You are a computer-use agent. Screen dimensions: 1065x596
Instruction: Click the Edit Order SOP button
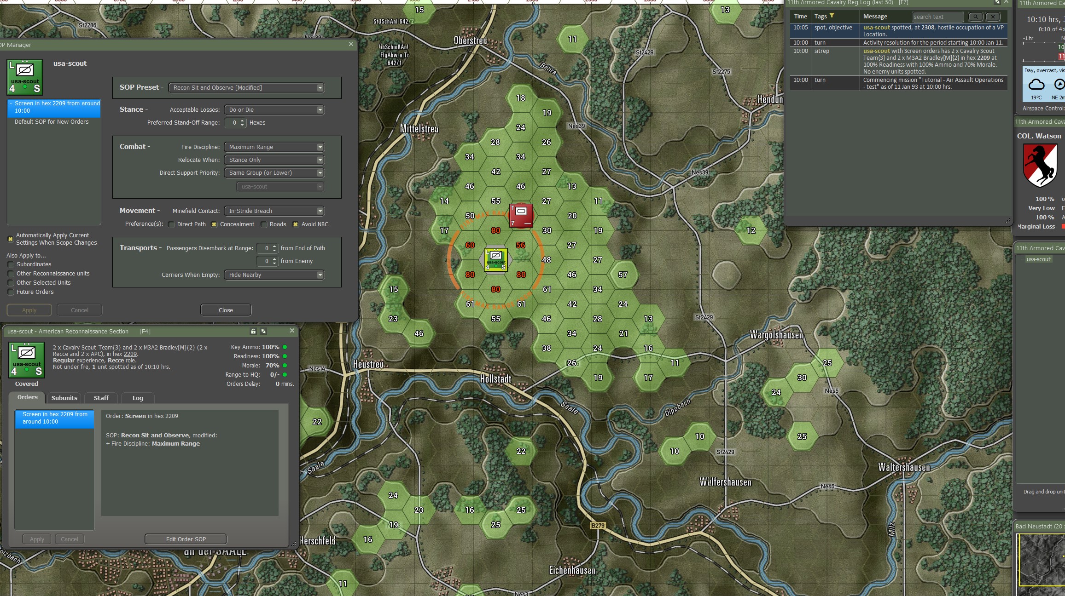pos(186,539)
